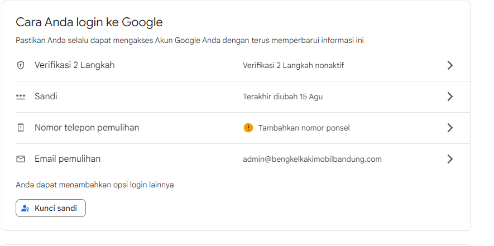Open Verifikasi 2 Langkah settings label
Image resolution: width=494 pixels, height=246 pixels.
click(75, 65)
